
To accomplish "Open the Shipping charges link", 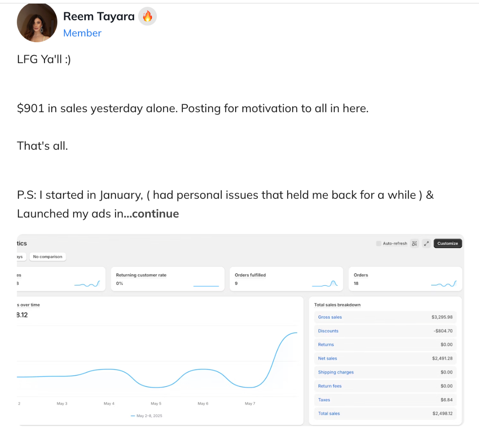I will [x=336, y=372].
